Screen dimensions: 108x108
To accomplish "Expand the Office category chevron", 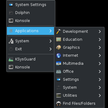I will point(100,72).
